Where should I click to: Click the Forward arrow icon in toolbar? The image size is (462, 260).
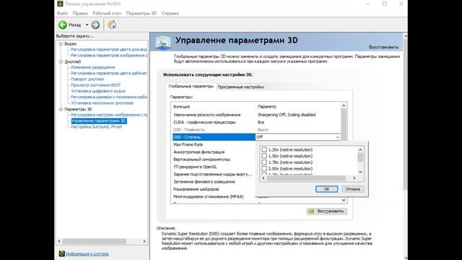pos(95,25)
